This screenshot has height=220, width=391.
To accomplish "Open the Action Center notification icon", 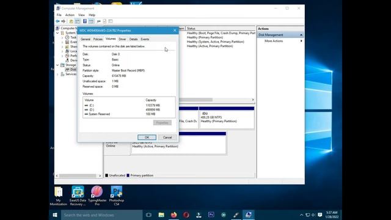I will [x=320, y=215].
